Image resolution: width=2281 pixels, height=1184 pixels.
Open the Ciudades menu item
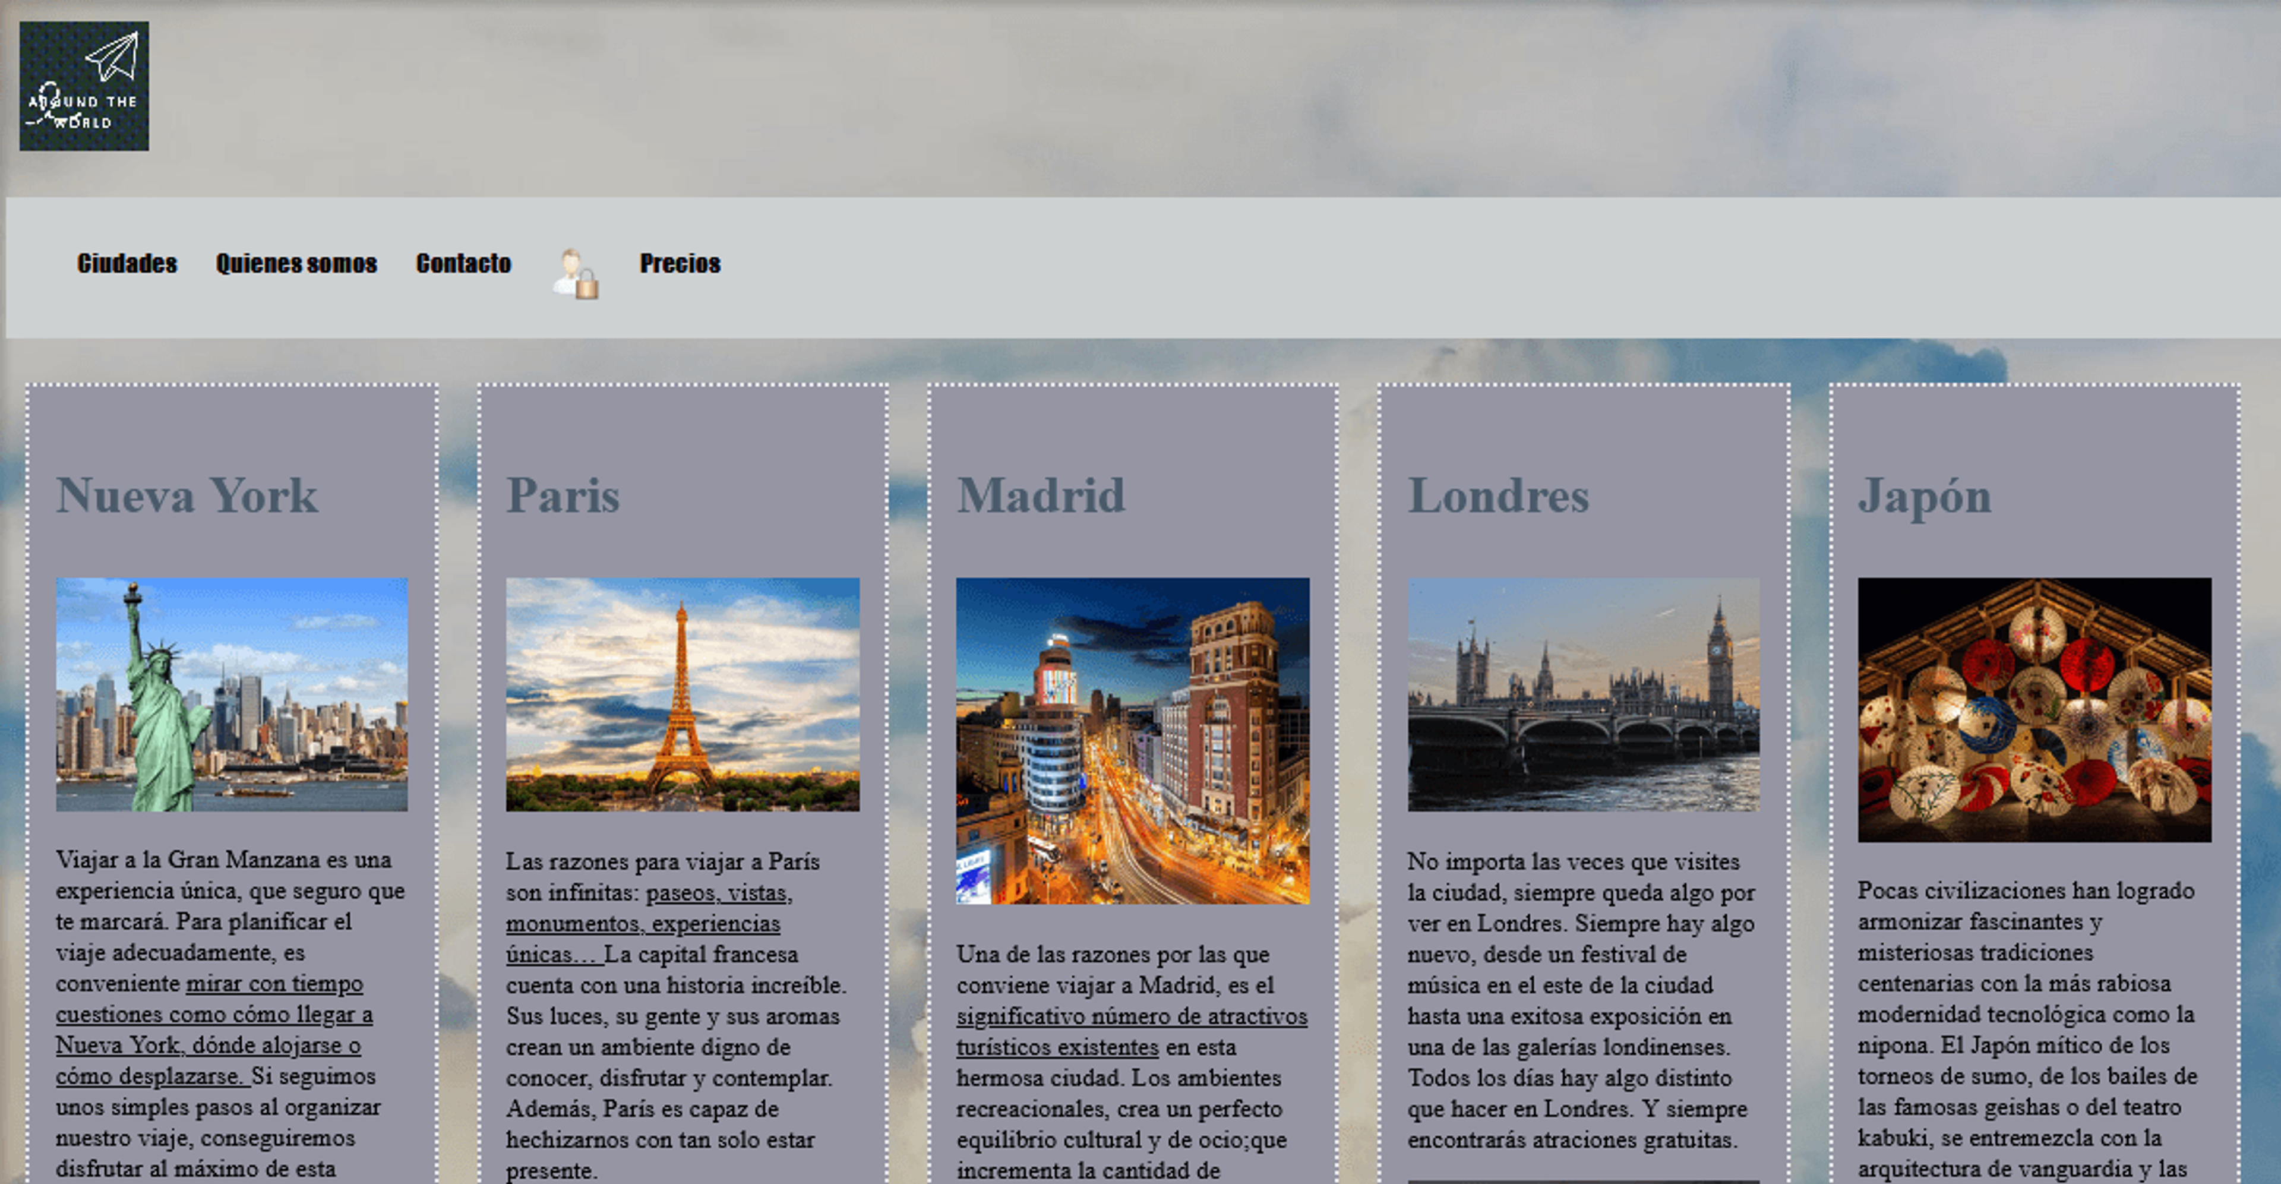[x=127, y=263]
